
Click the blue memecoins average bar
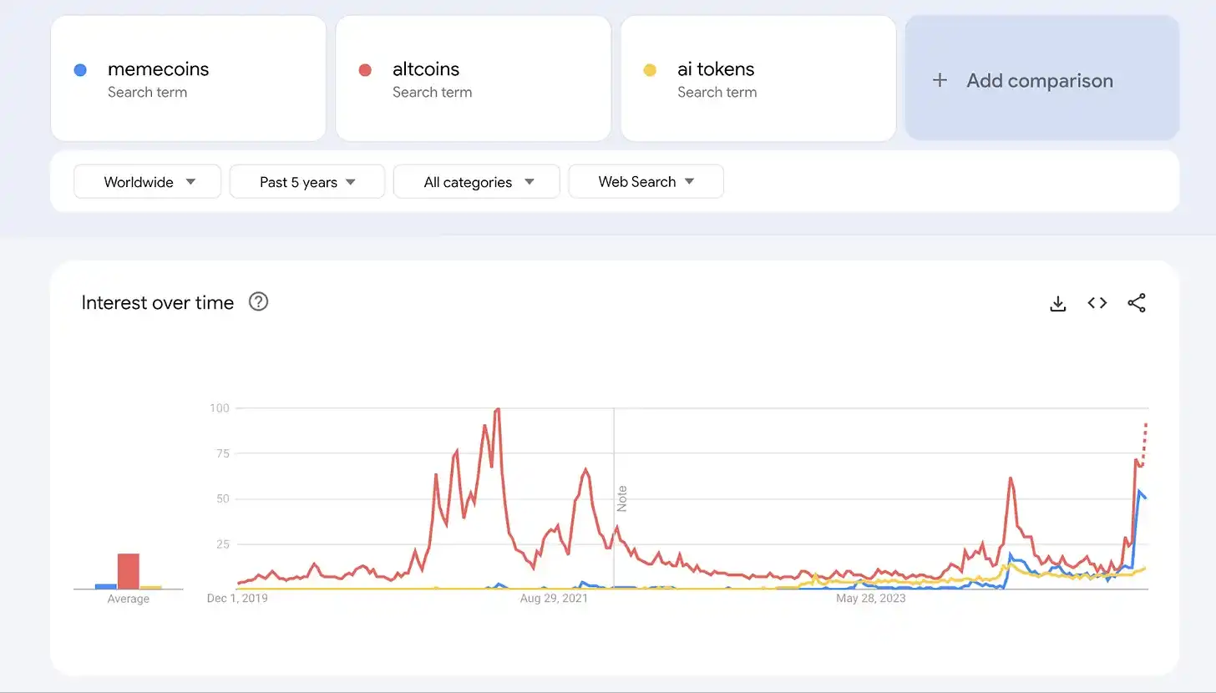(106, 586)
